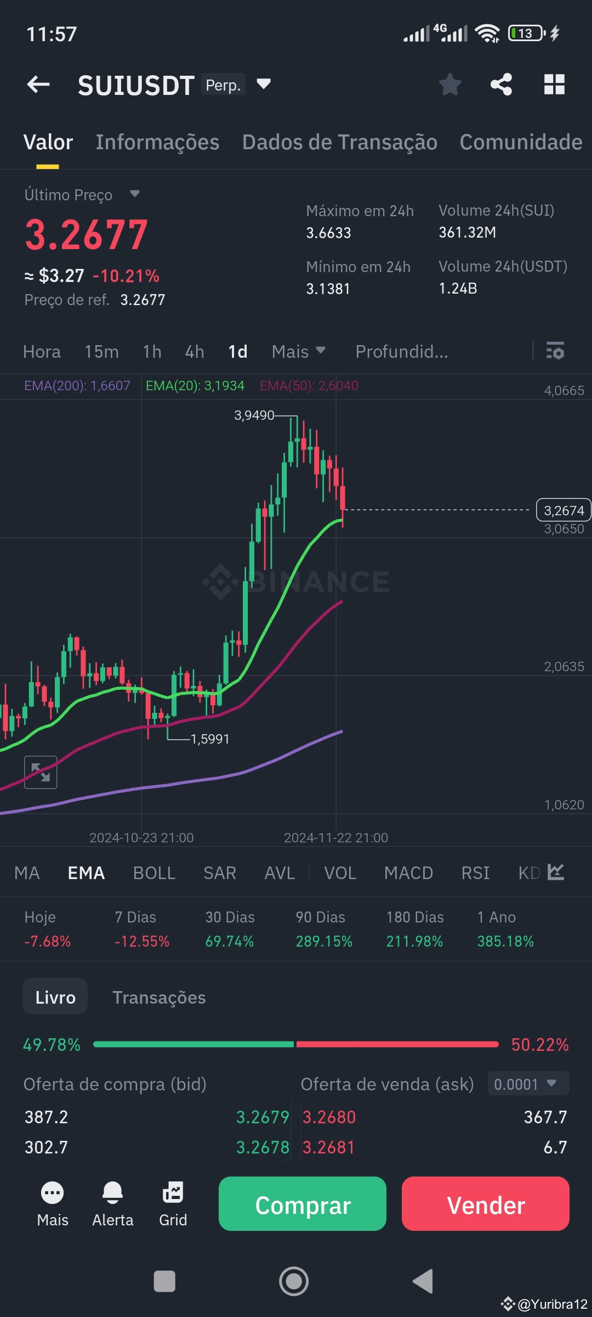Tap the Wi-Fi status bar icon
The height and width of the screenshot is (1317, 592).
(487, 33)
